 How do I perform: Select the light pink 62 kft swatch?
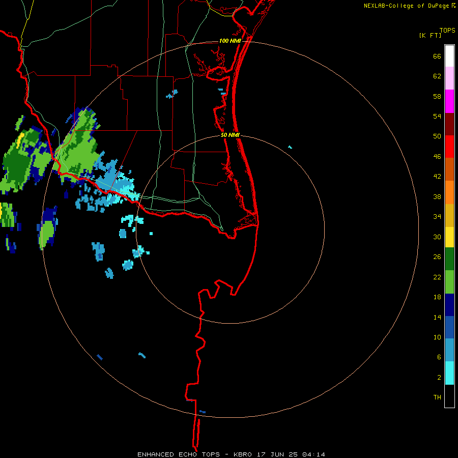coord(449,78)
